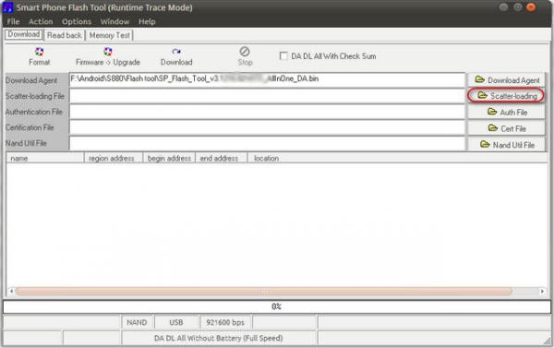Click the Scatter-loading browse button
This screenshot has height=348, width=554.
point(506,96)
